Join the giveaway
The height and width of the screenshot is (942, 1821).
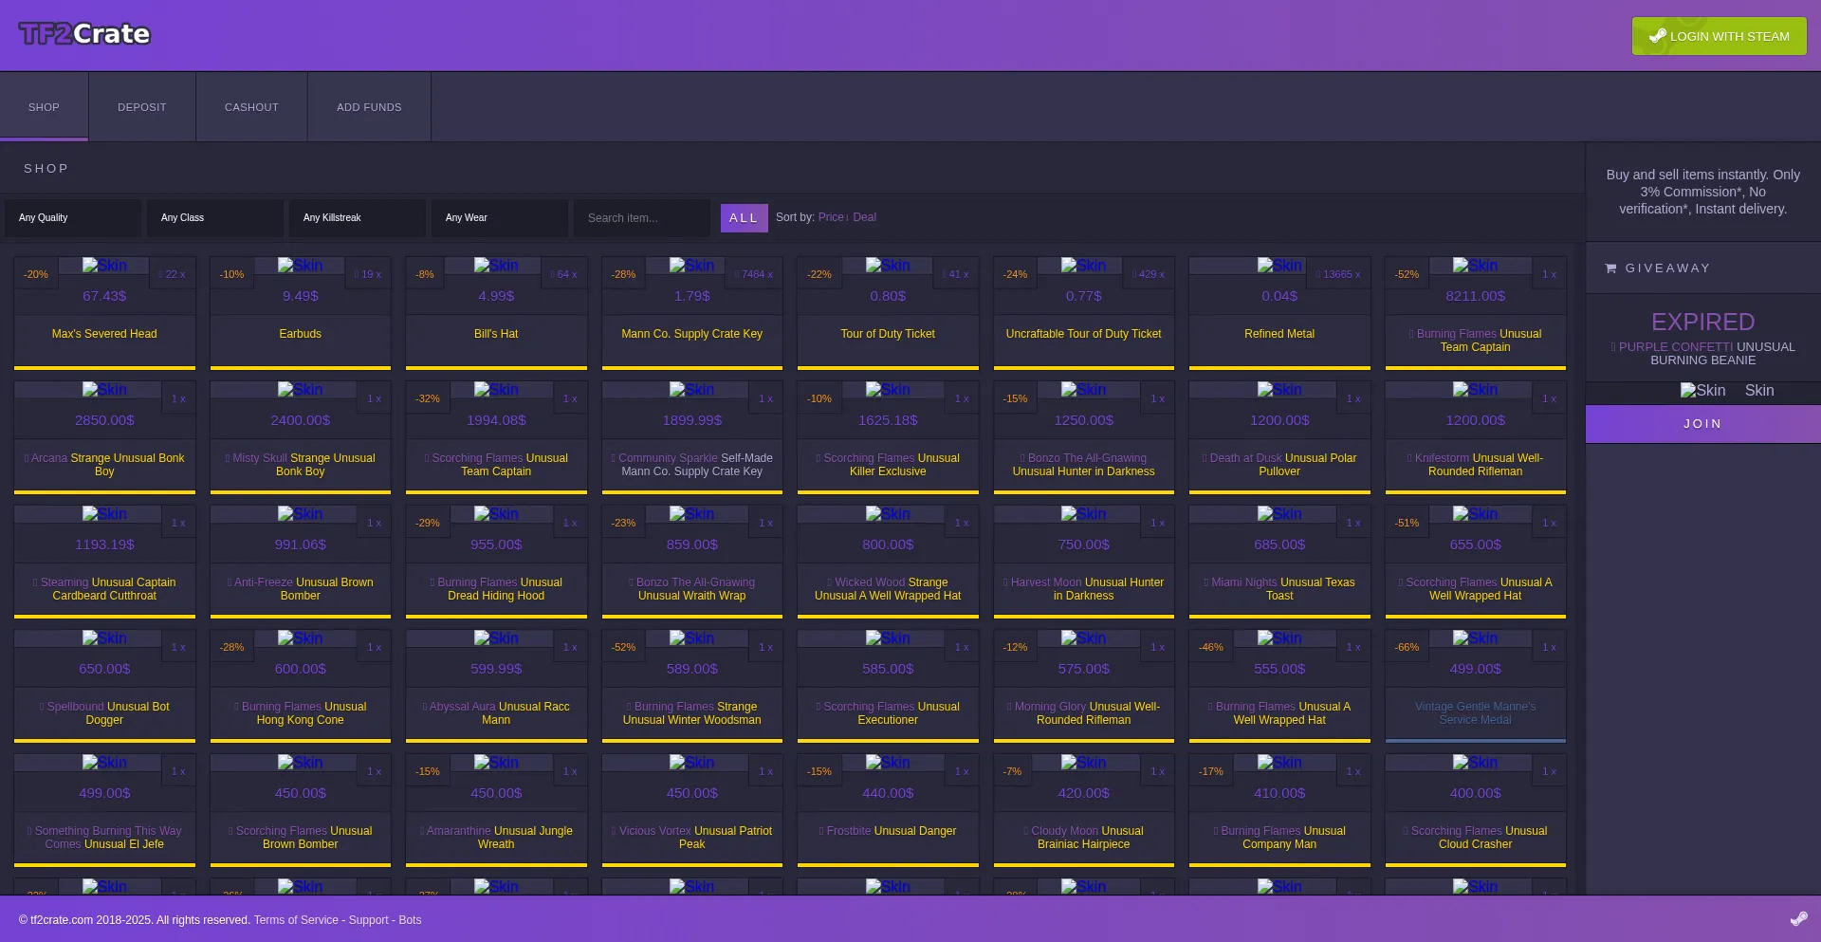point(1702,424)
